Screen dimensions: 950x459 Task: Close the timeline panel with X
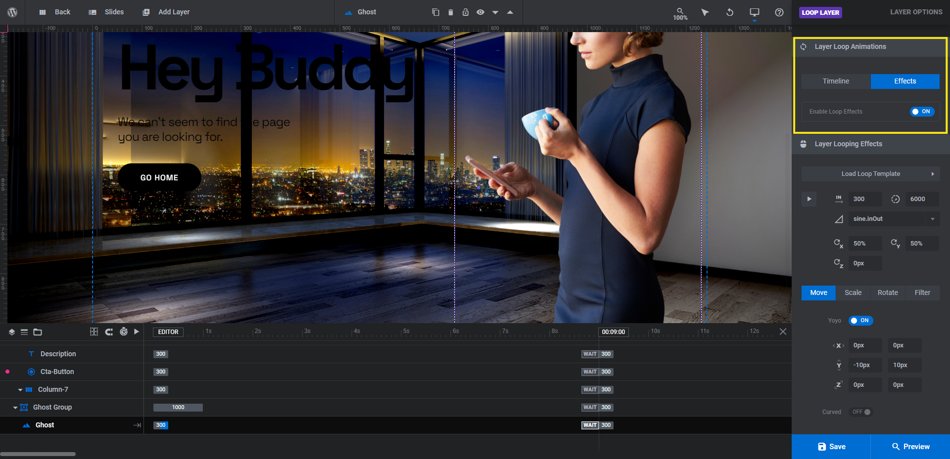click(x=783, y=332)
